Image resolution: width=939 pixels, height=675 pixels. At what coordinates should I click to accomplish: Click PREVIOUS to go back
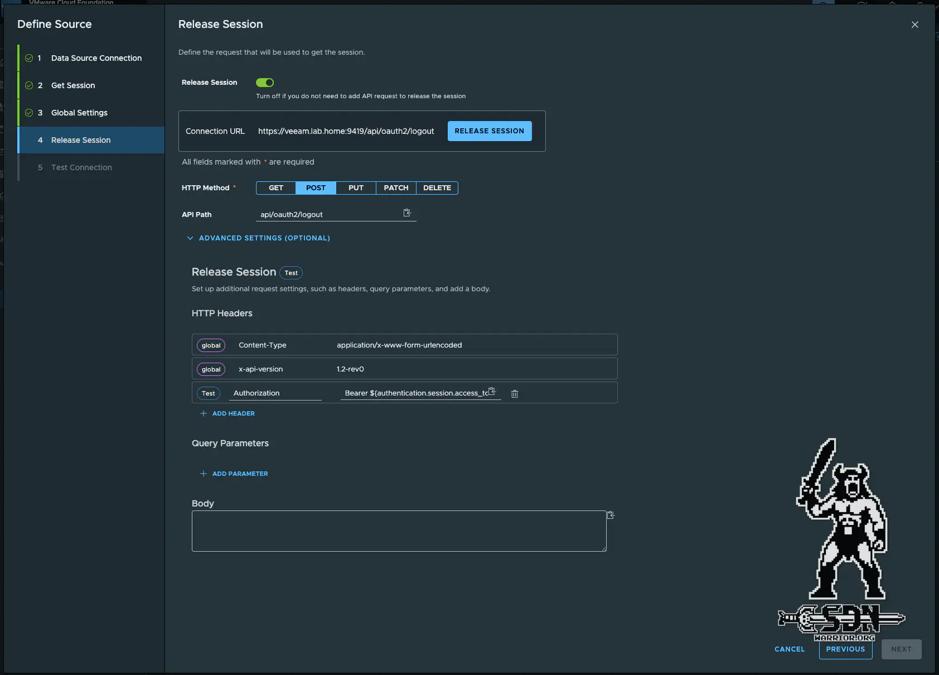[845, 649]
